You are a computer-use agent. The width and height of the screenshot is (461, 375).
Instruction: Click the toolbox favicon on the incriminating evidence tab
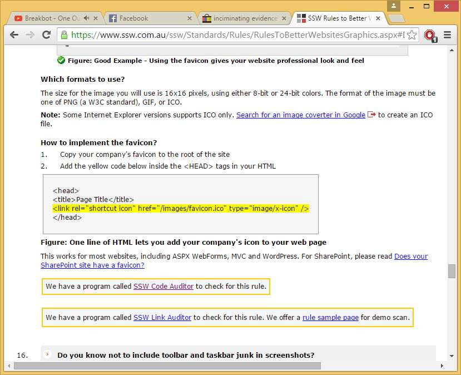tap(207, 18)
